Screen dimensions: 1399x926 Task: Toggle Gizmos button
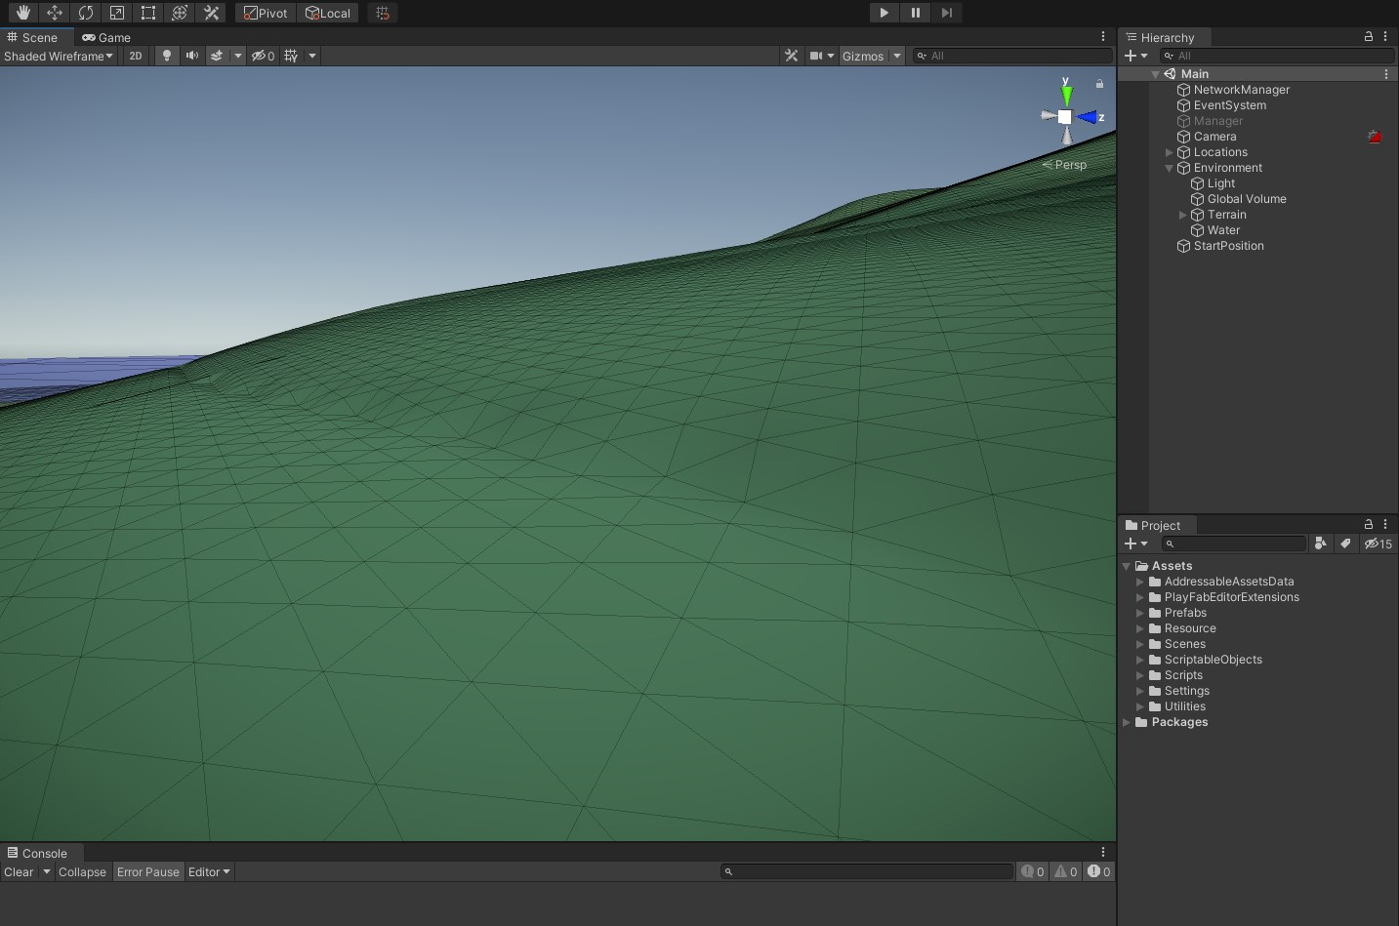(x=863, y=56)
